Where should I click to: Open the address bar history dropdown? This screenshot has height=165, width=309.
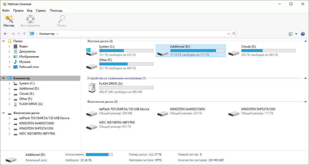229,34
